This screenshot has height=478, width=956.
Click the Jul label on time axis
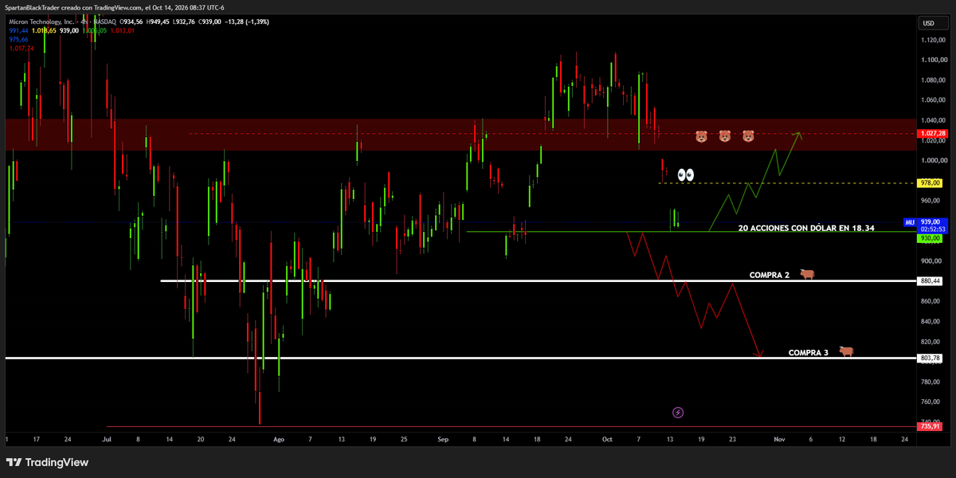pos(107,439)
